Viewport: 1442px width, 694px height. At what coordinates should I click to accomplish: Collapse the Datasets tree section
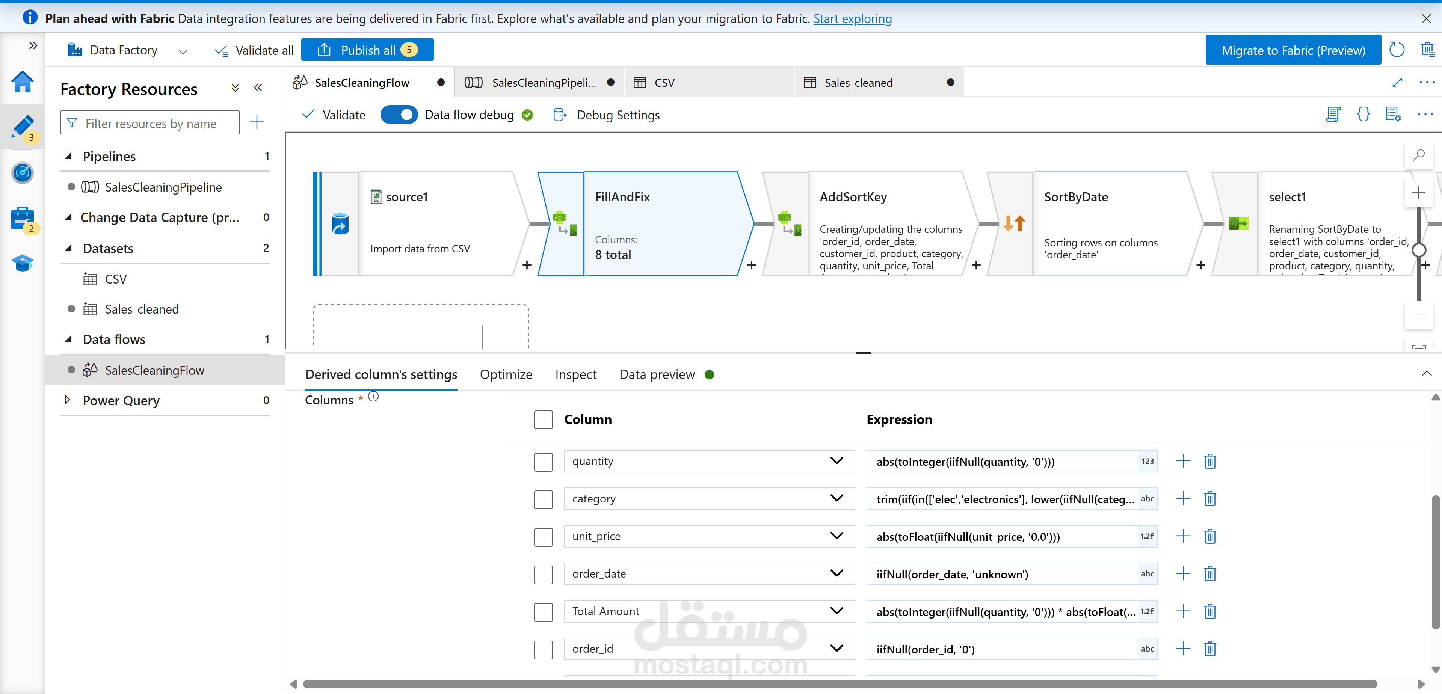coord(68,249)
